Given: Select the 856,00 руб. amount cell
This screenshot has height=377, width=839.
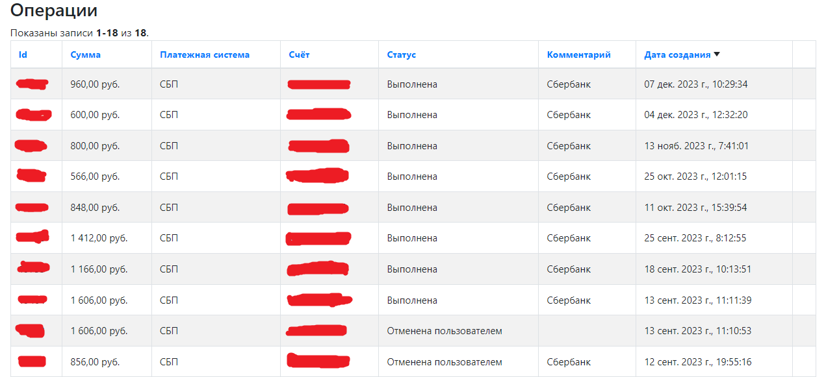Looking at the screenshot, I should coord(107,362).
